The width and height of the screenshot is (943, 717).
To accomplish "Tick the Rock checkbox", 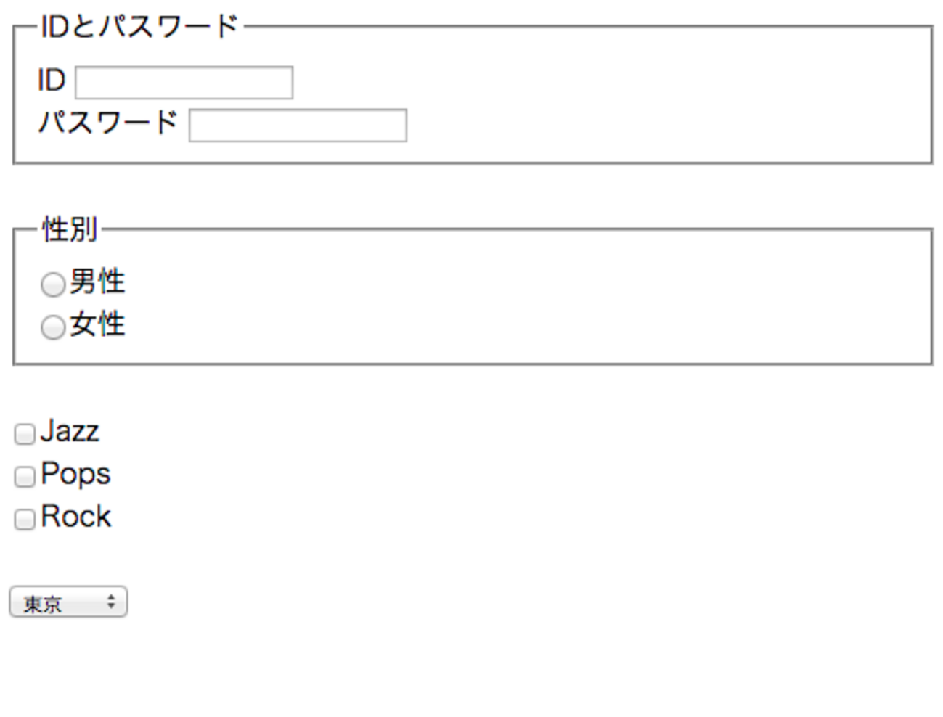I will [25, 520].
